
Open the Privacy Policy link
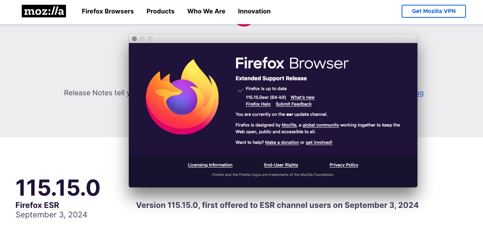click(x=344, y=165)
